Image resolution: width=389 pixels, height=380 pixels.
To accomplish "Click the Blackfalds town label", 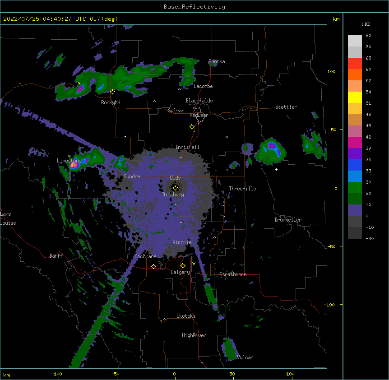I will (199, 101).
